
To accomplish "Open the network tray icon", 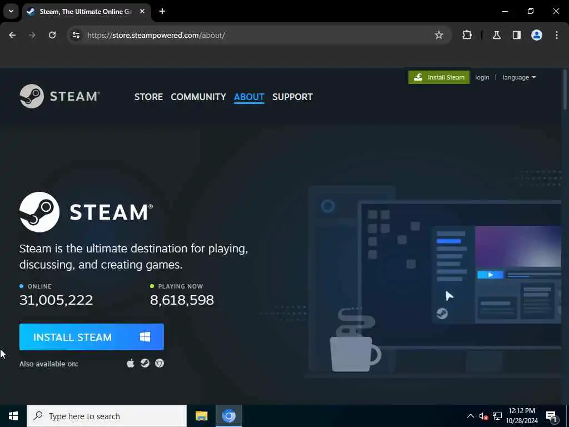I will pyautogui.click(x=497, y=416).
